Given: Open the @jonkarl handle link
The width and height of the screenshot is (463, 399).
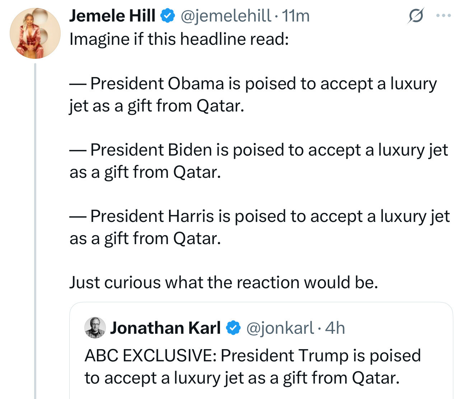Looking at the screenshot, I should [x=280, y=328].
